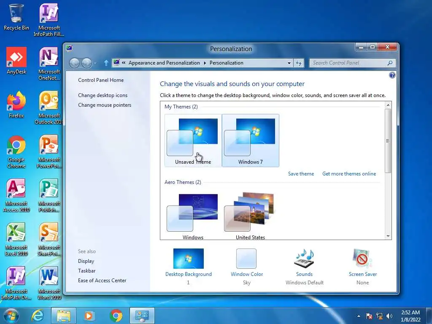Click the search magnifier icon
The height and width of the screenshot is (324, 432).
(390, 63)
